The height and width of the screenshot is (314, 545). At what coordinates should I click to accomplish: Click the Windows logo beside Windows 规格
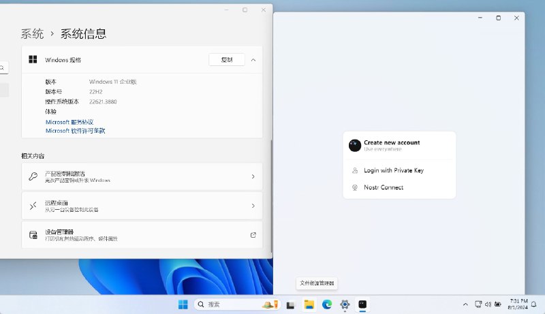(x=33, y=60)
